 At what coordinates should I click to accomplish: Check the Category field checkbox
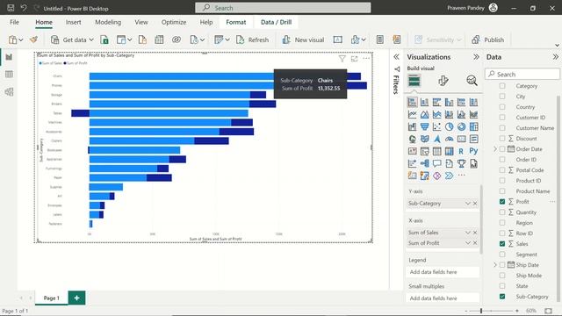pos(502,86)
